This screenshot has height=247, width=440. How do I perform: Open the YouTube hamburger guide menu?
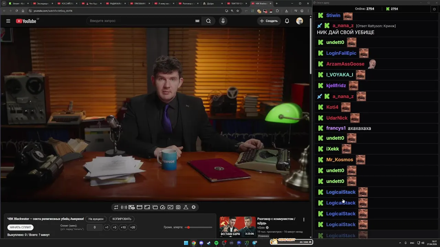pyautogui.click(x=8, y=21)
